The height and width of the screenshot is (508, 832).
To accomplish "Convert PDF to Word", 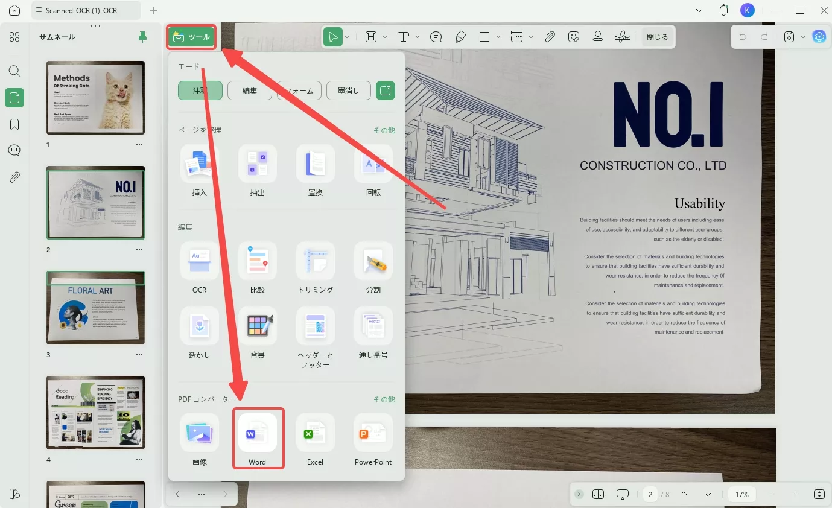I will click(x=258, y=439).
